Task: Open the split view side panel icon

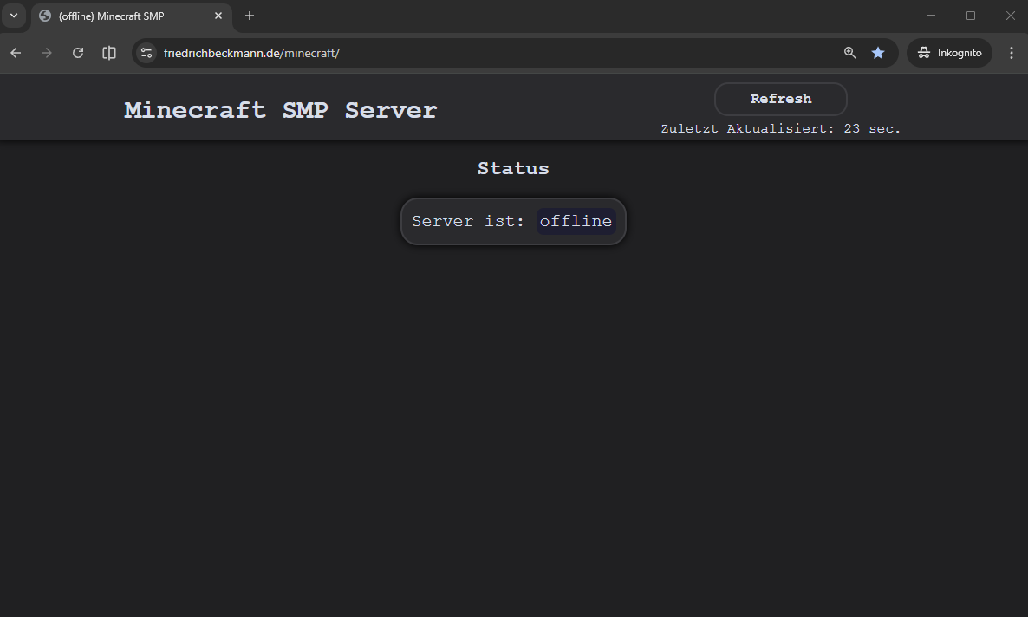Action: (109, 53)
